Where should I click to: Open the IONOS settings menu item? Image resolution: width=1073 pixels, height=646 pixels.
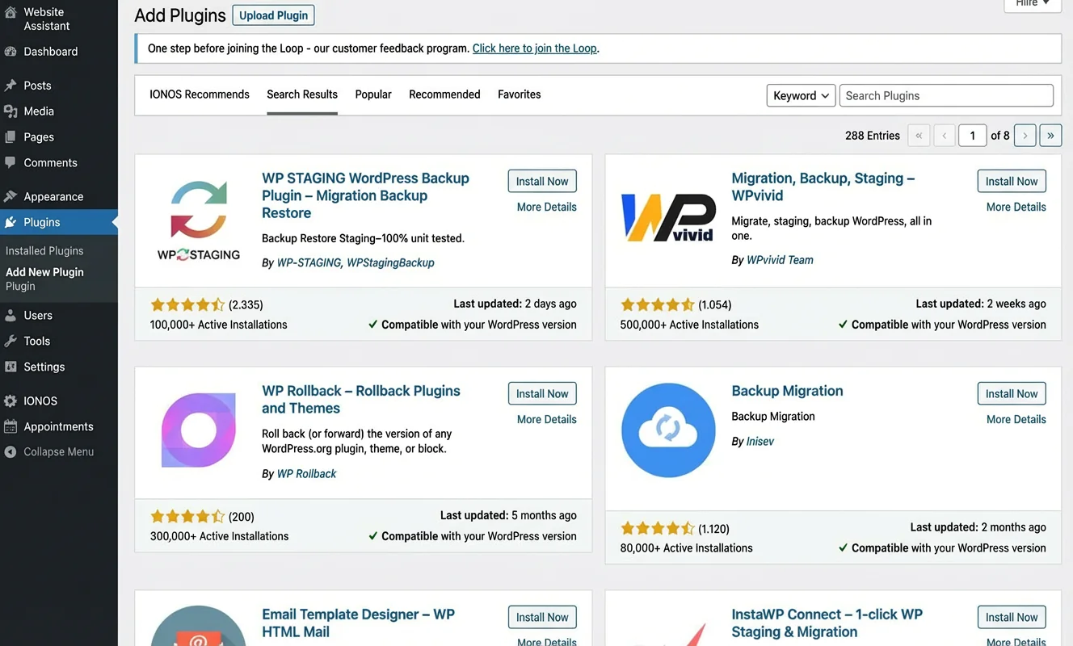[x=40, y=401]
